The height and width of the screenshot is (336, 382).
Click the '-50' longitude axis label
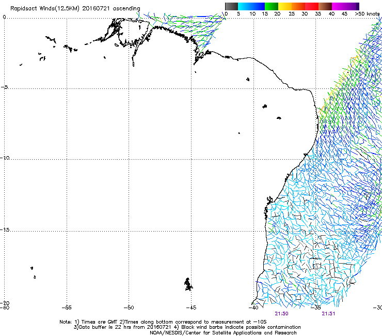pyautogui.click(x=129, y=308)
